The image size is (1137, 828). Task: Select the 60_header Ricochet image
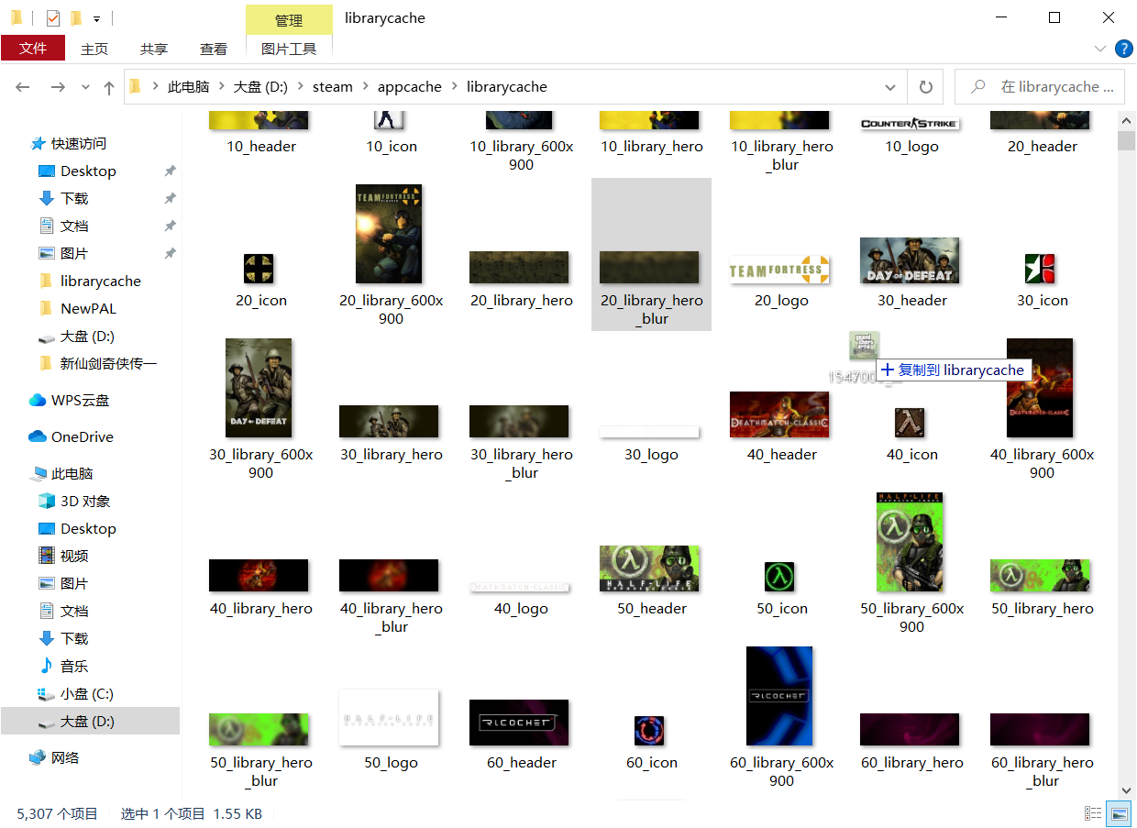coord(519,723)
